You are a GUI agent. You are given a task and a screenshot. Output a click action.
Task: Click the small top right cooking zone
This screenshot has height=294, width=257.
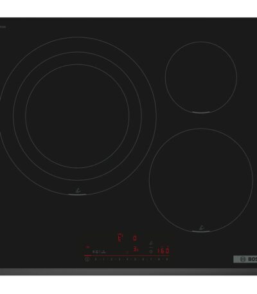click(201, 77)
